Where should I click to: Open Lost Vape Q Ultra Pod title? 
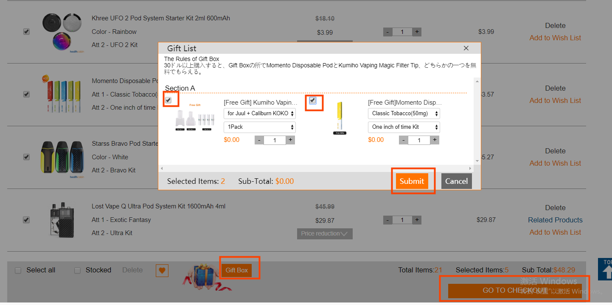point(158,206)
